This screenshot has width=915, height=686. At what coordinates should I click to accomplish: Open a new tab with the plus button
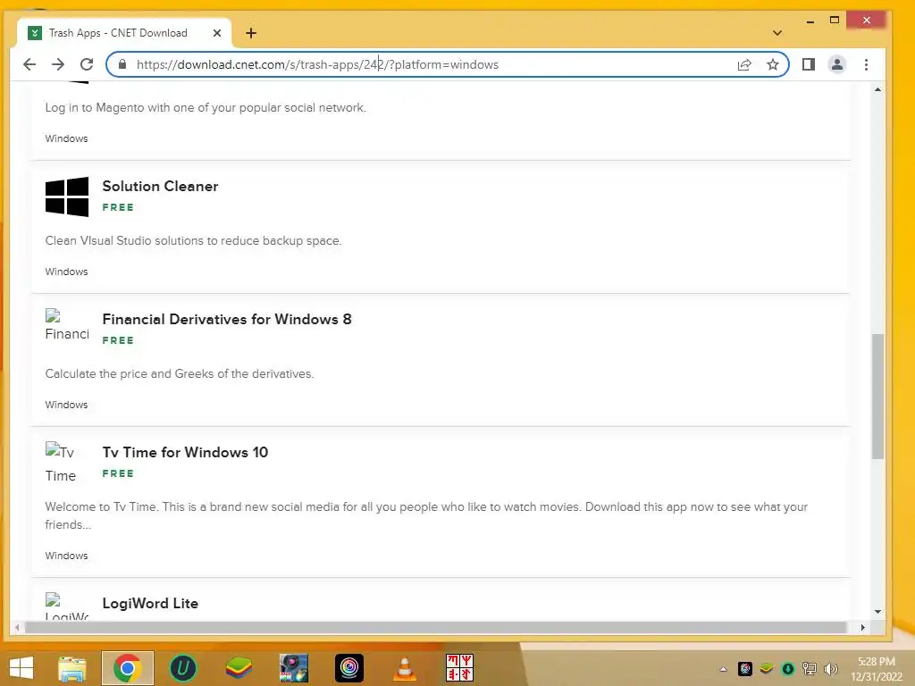(x=251, y=33)
